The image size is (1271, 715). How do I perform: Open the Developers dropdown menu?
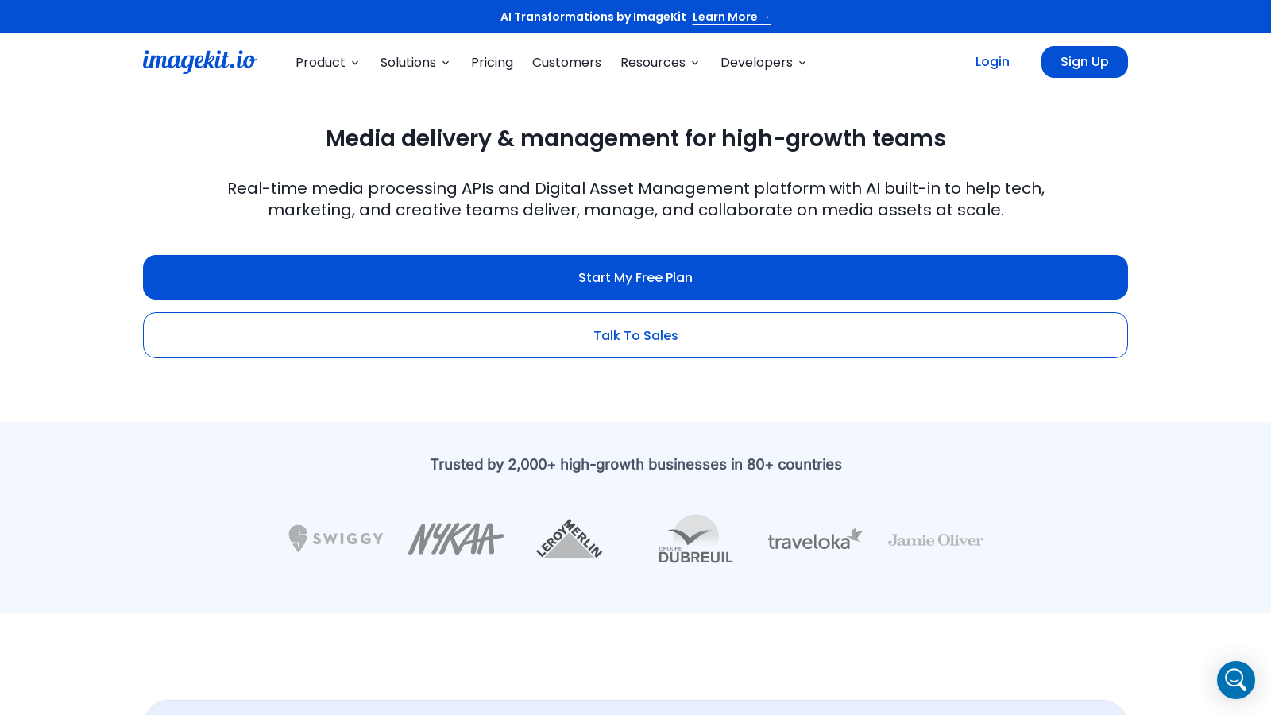[x=763, y=62]
